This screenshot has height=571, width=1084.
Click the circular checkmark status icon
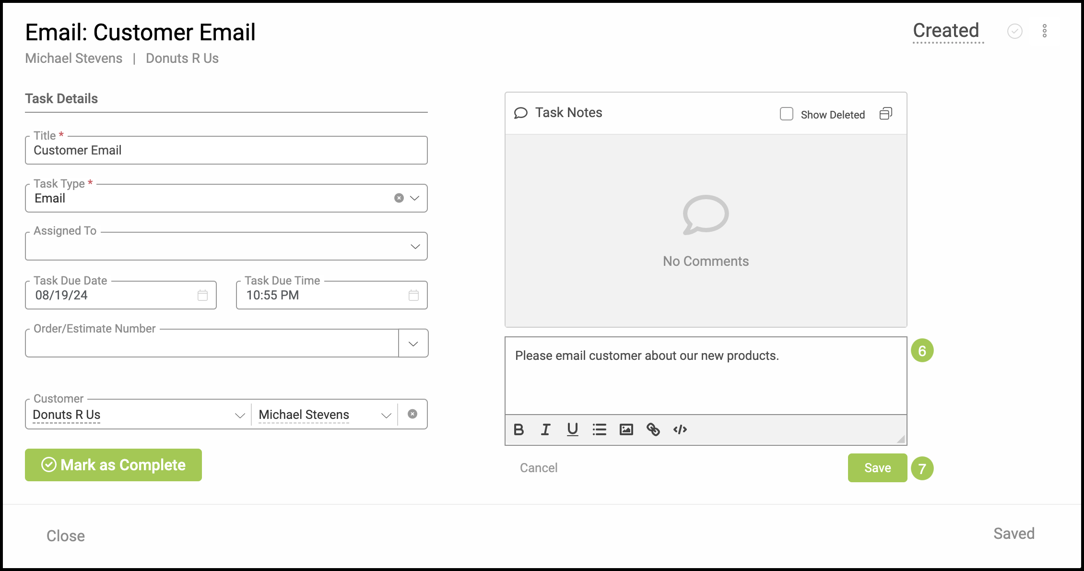tap(1014, 31)
